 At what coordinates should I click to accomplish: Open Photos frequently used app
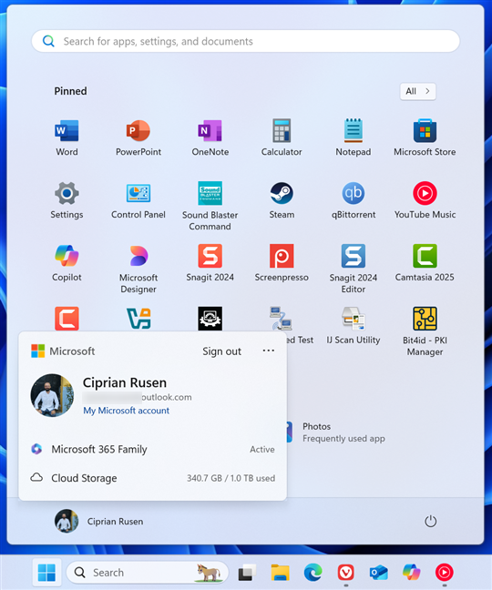tap(335, 432)
